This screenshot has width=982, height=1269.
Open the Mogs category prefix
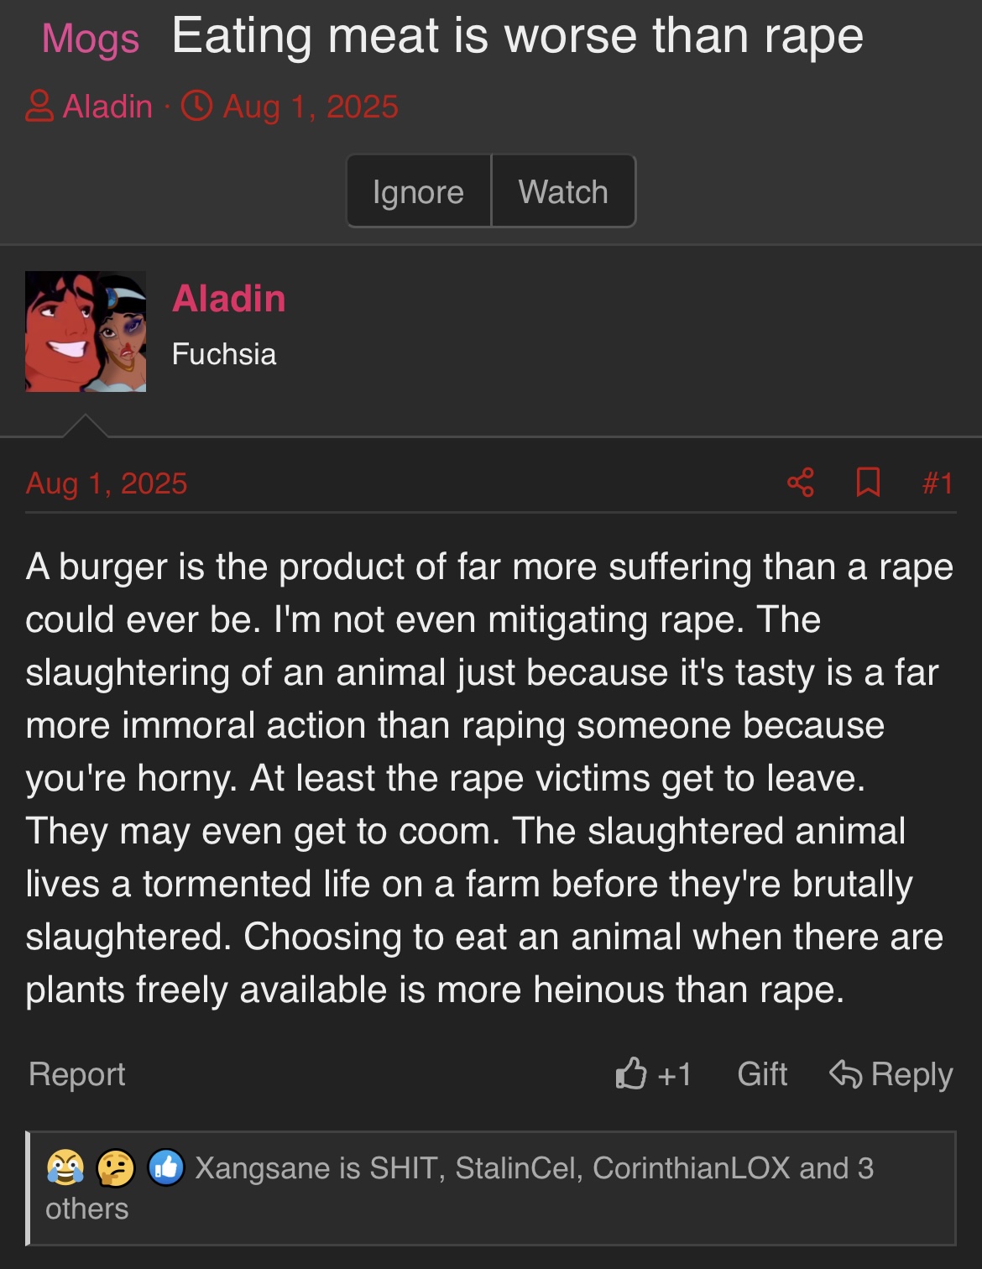pyautogui.click(x=91, y=39)
